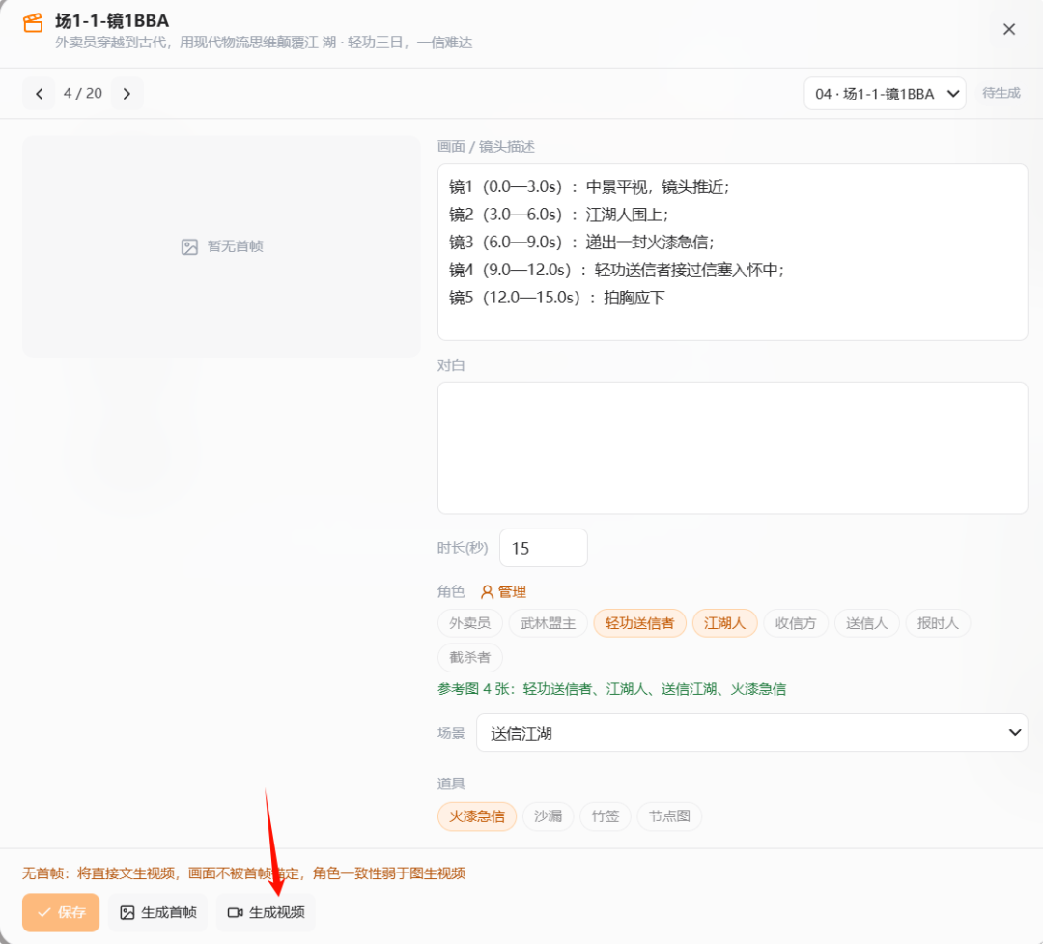This screenshot has height=944, width=1043.
Task: Open the 管理 role management link
Action: (503, 592)
